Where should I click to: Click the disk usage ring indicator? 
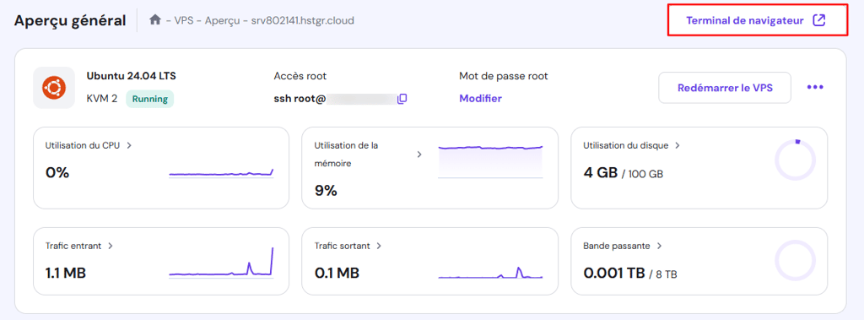[x=795, y=160]
